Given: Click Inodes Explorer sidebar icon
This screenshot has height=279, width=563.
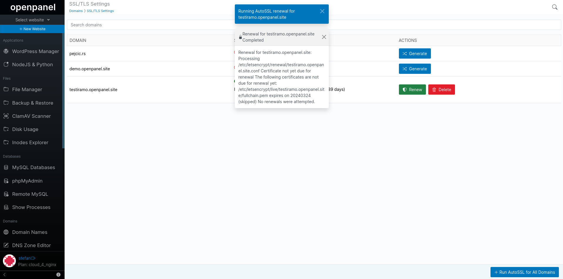Looking at the screenshot, I should click(6, 142).
